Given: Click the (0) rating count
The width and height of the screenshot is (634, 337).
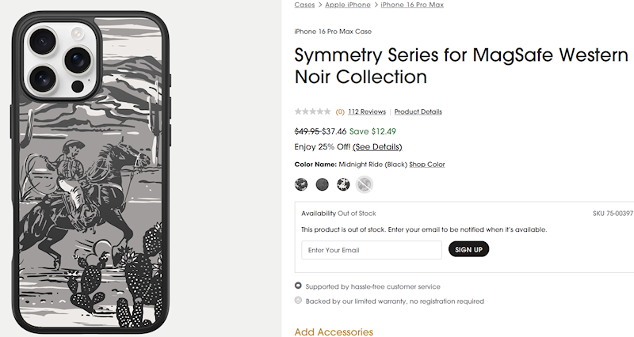Looking at the screenshot, I should pos(340,112).
